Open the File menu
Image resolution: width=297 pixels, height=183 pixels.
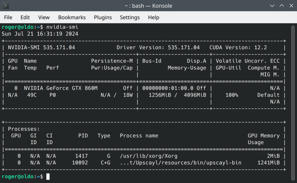pos(8,17)
